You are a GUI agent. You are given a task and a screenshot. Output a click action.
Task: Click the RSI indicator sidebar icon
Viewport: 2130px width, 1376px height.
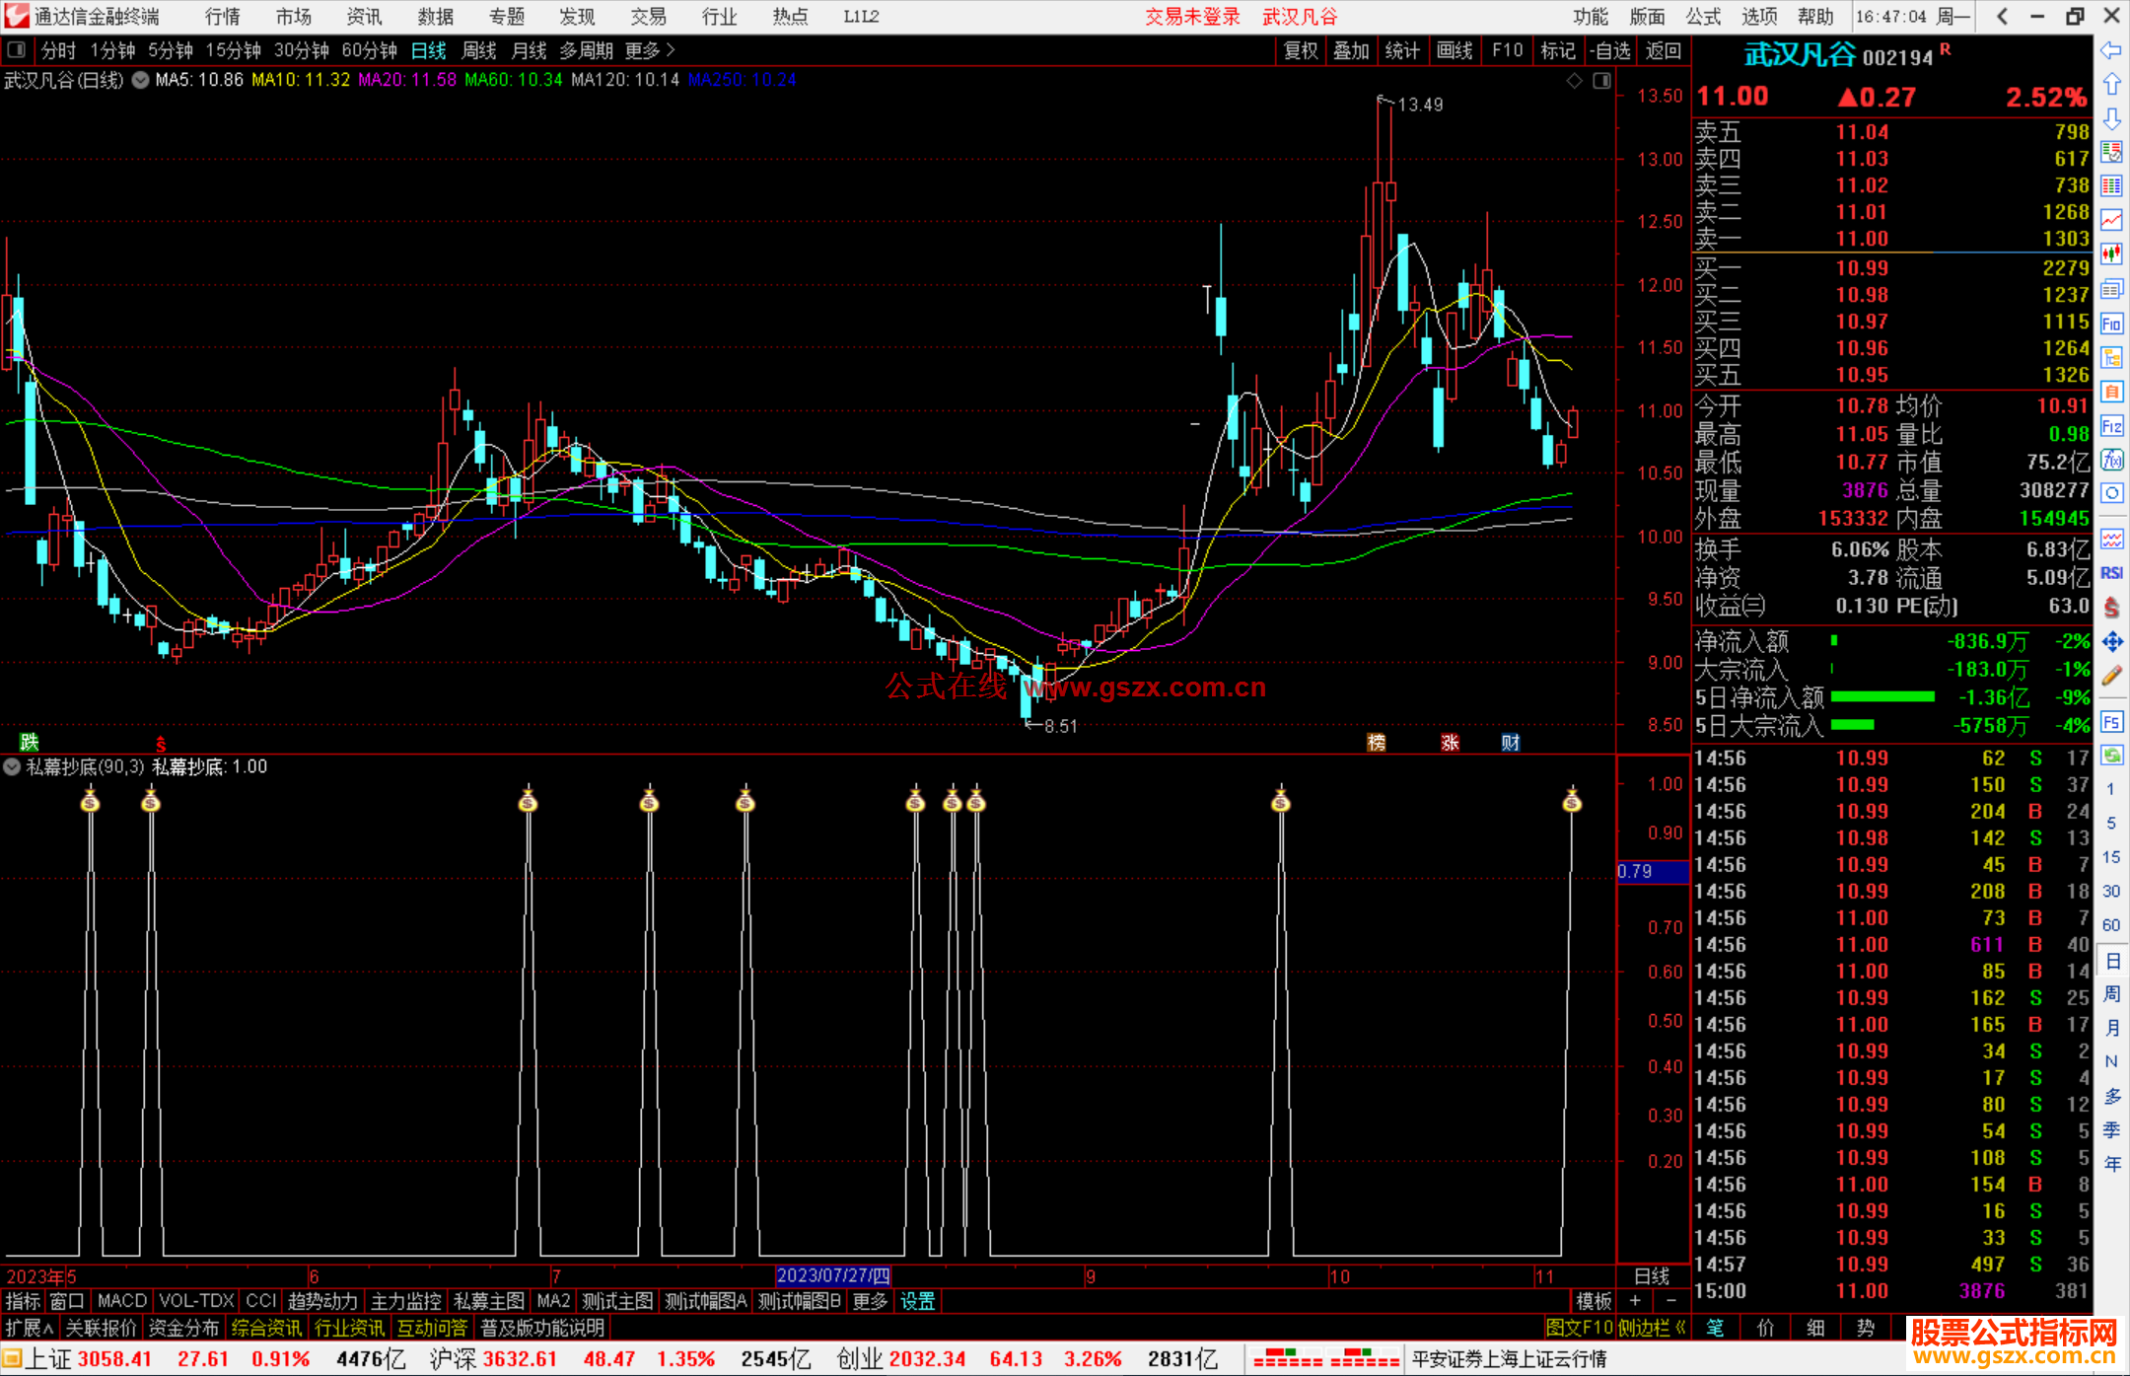click(x=2111, y=573)
